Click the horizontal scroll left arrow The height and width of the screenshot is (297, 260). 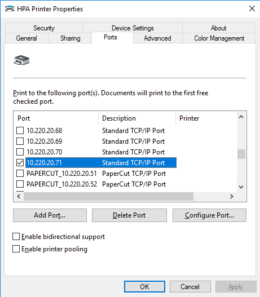tap(19, 197)
